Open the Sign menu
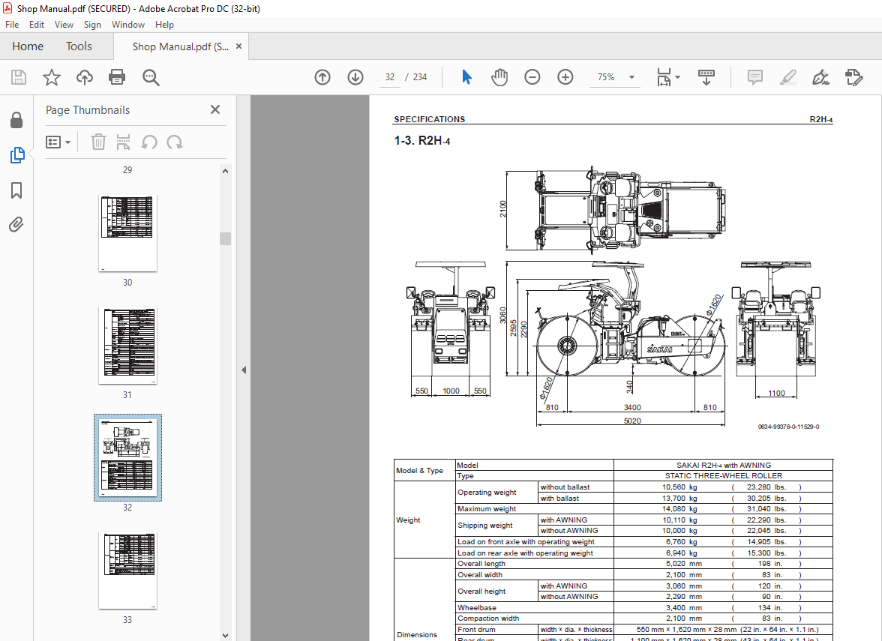The image size is (882, 641). point(92,25)
